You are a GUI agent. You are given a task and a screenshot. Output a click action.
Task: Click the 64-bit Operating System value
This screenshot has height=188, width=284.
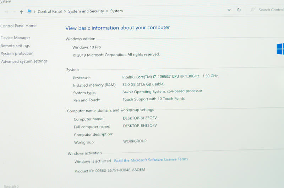pyautogui.click(x=162, y=92)
